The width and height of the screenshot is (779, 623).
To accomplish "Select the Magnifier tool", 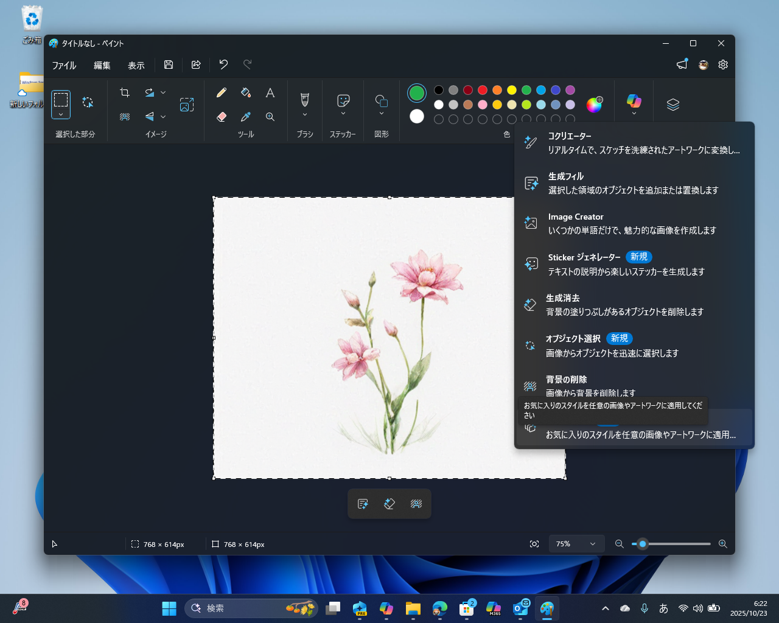I will tap(270, 116).
